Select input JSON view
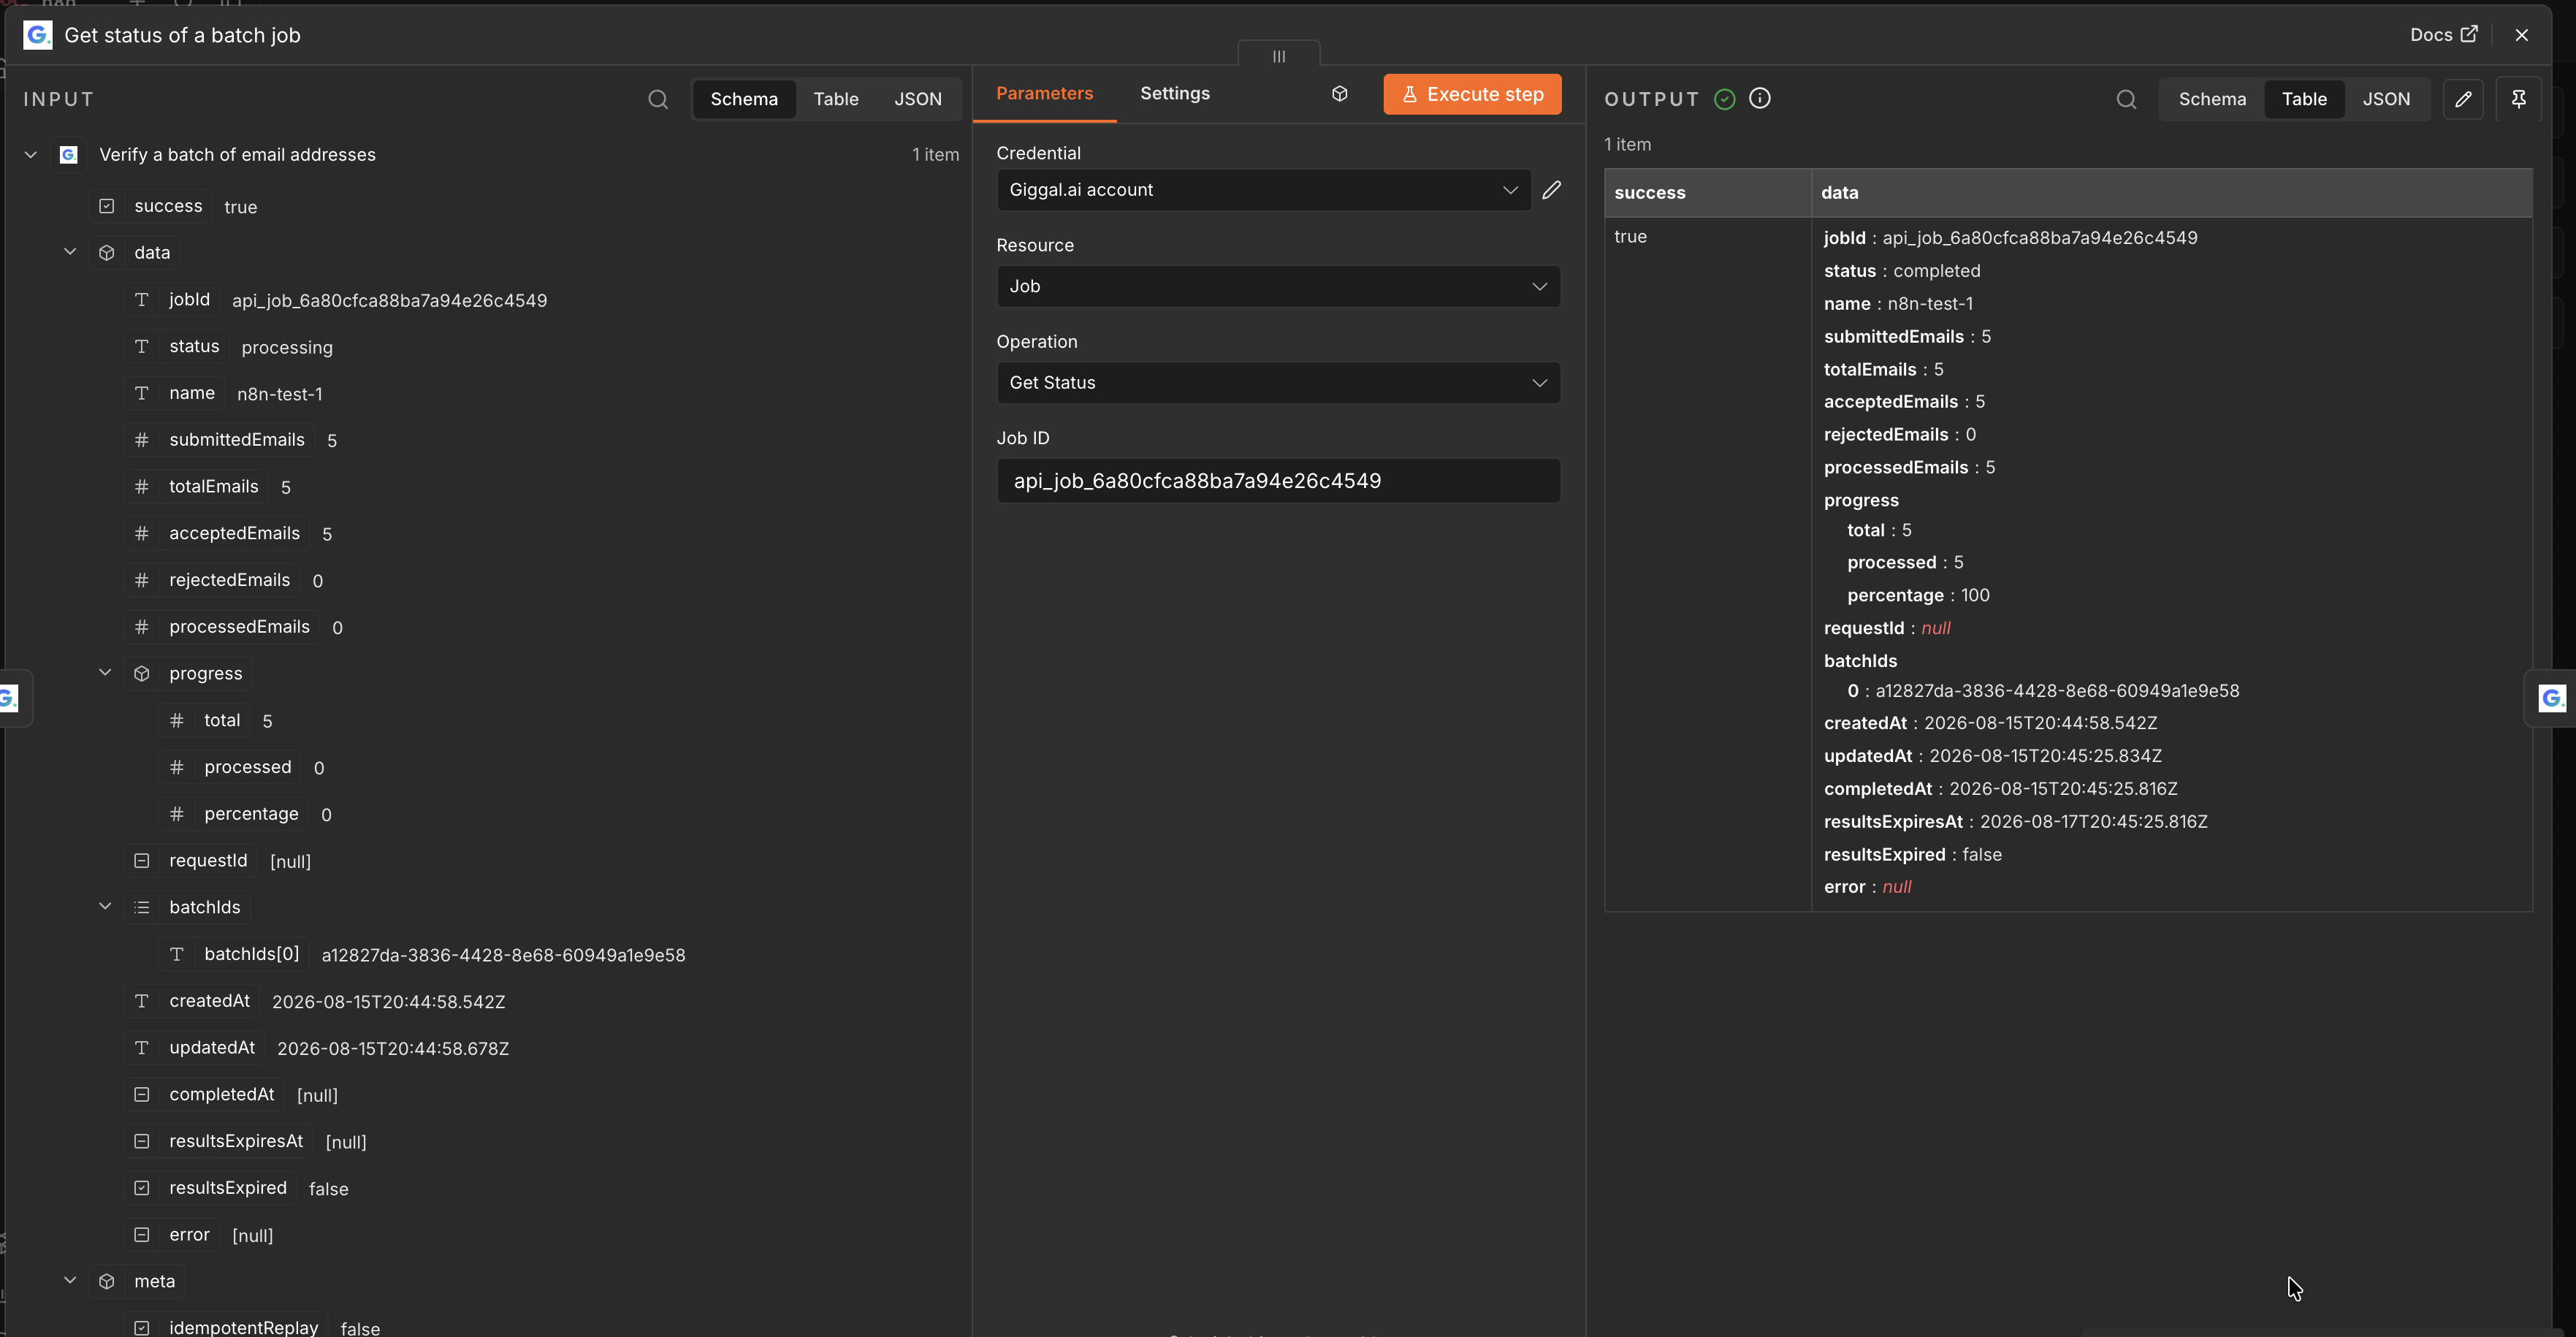The height and width of the screenshot is (1337, 2576). pos(918,99)
